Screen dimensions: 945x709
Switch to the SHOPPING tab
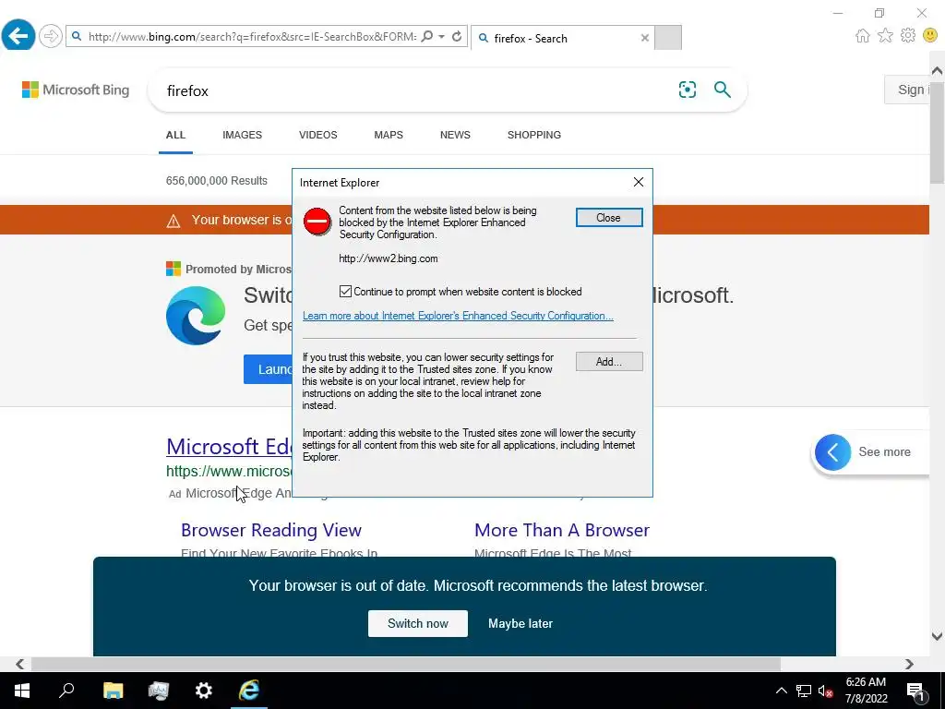click(x=534, y=135)
